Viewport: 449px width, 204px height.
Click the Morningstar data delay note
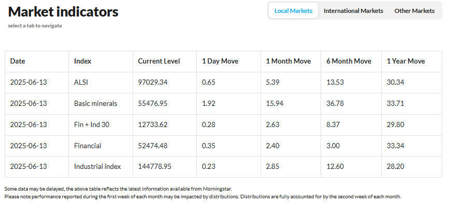click(x=118, y=189)
